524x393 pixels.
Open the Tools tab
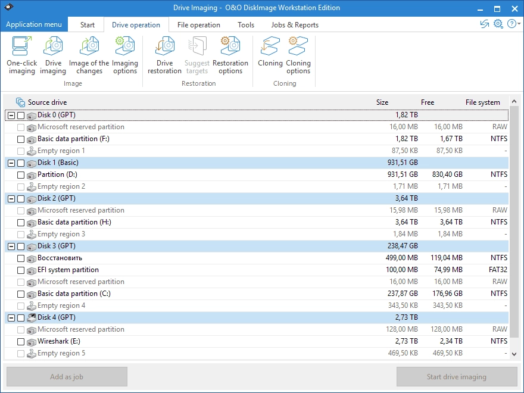(246, 25)
